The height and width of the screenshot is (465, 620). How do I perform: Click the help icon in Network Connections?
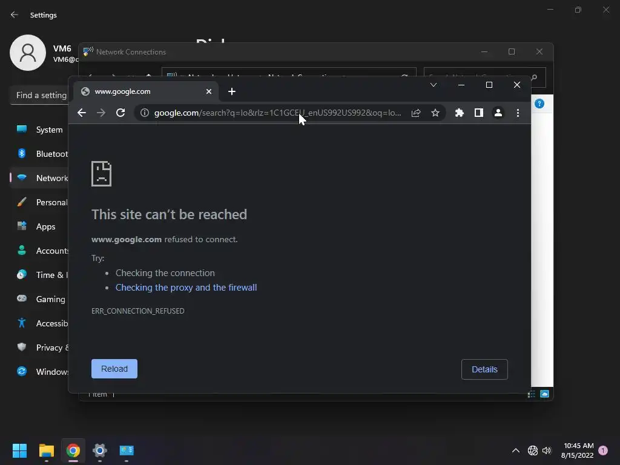click(539, 104)
